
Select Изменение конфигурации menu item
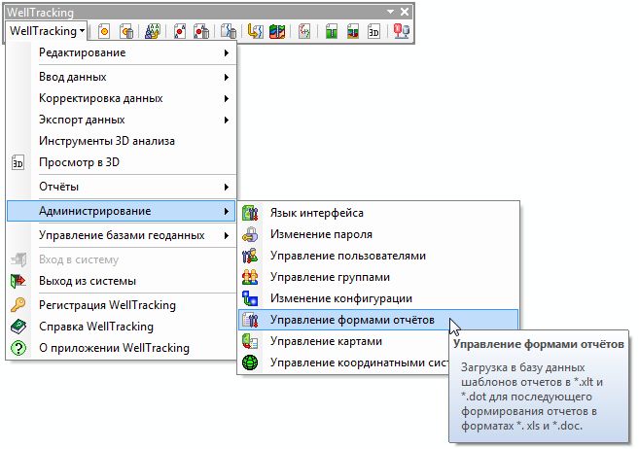tap(340, 298)
